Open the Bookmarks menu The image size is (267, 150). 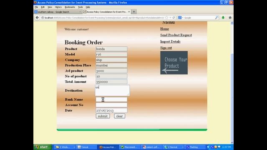[x=70, y=7]
